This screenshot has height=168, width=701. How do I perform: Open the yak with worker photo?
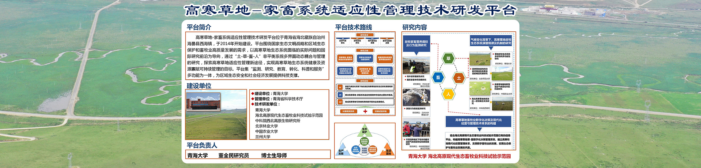[416, 66]
